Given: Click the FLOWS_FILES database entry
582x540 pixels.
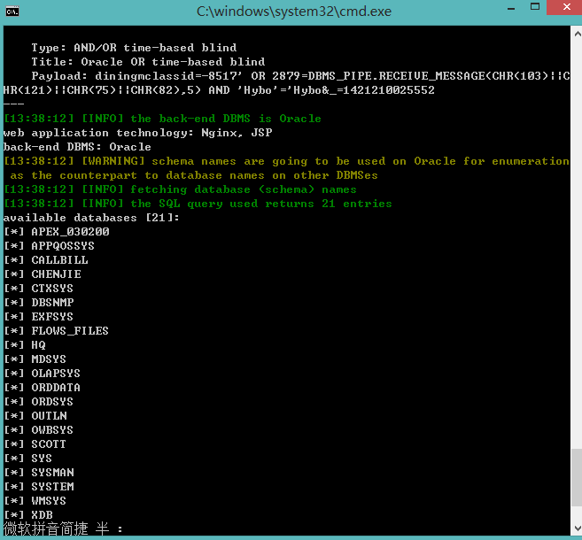Looking at the screenshot, I should click(x=57, y=330).
